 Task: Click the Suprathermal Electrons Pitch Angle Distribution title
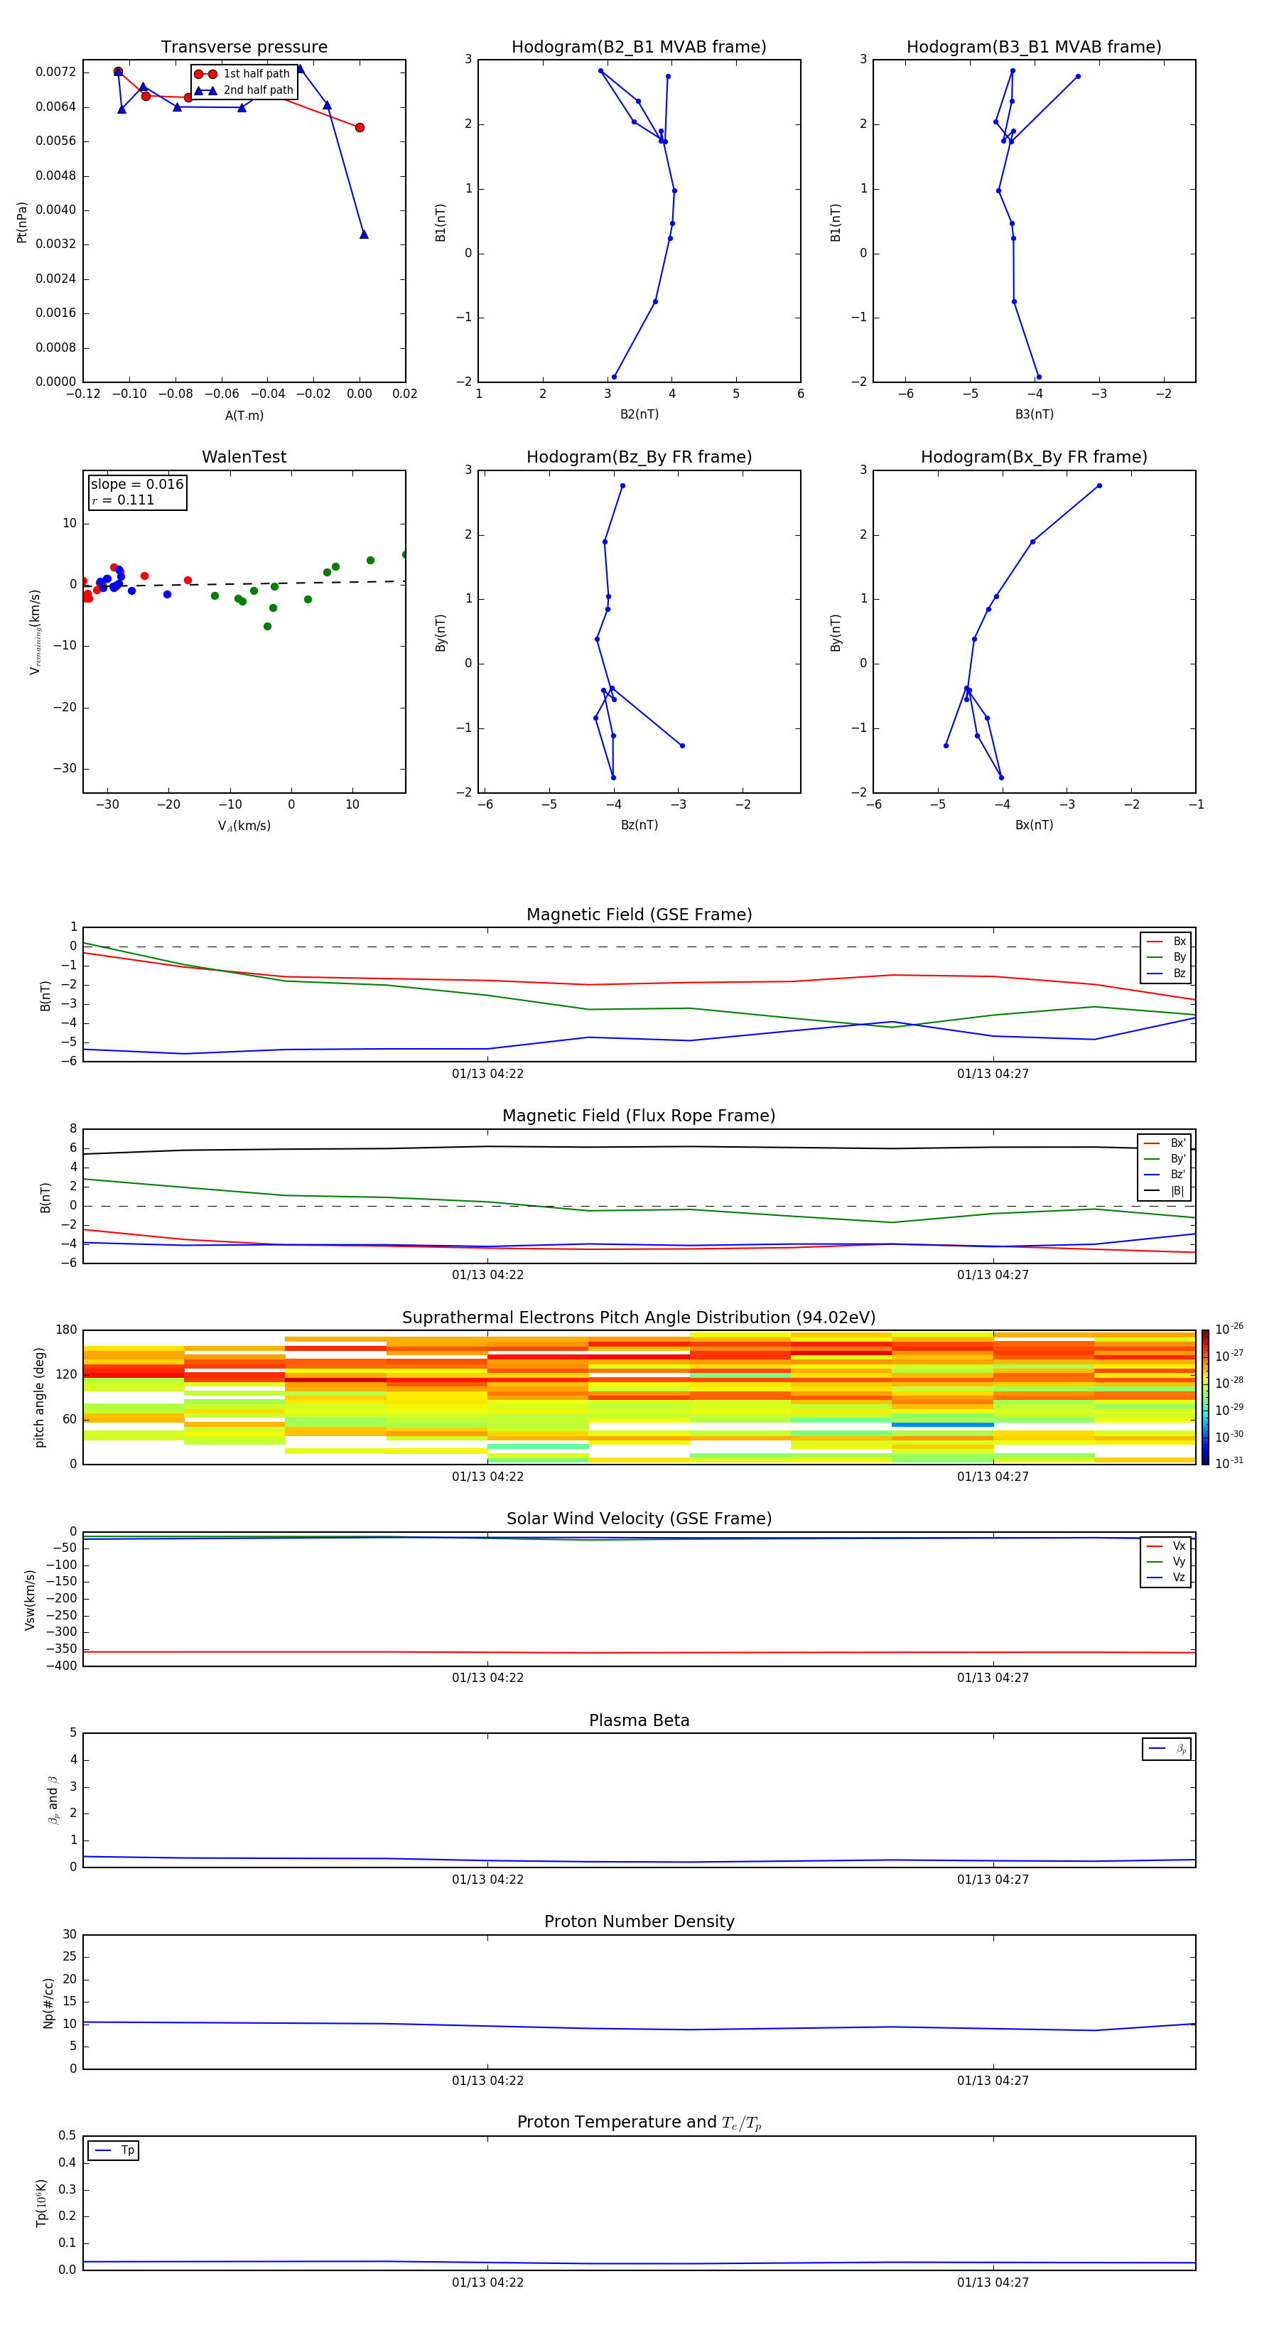[x=639, y=1317]
